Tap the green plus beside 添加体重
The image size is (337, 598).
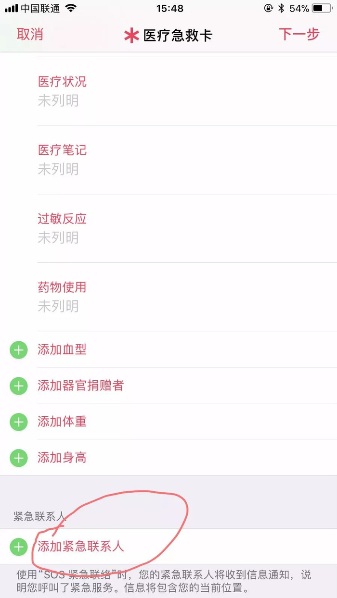point(19,422)
